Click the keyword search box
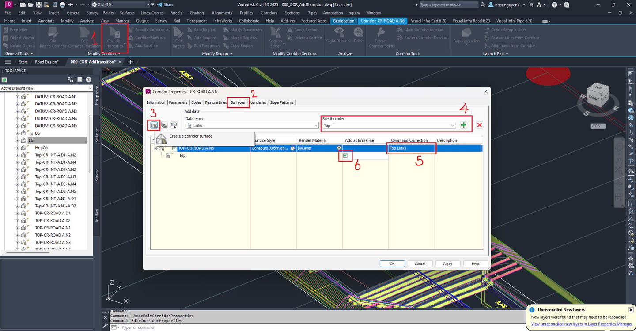Screen dimensions: 636x331 448,4
